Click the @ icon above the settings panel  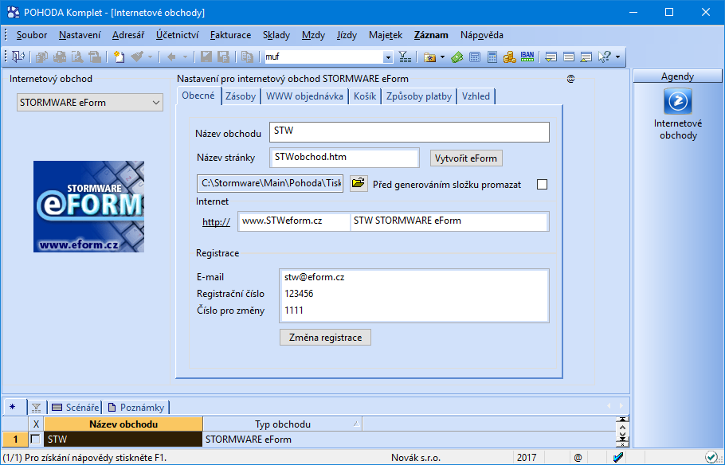point(571,79)
